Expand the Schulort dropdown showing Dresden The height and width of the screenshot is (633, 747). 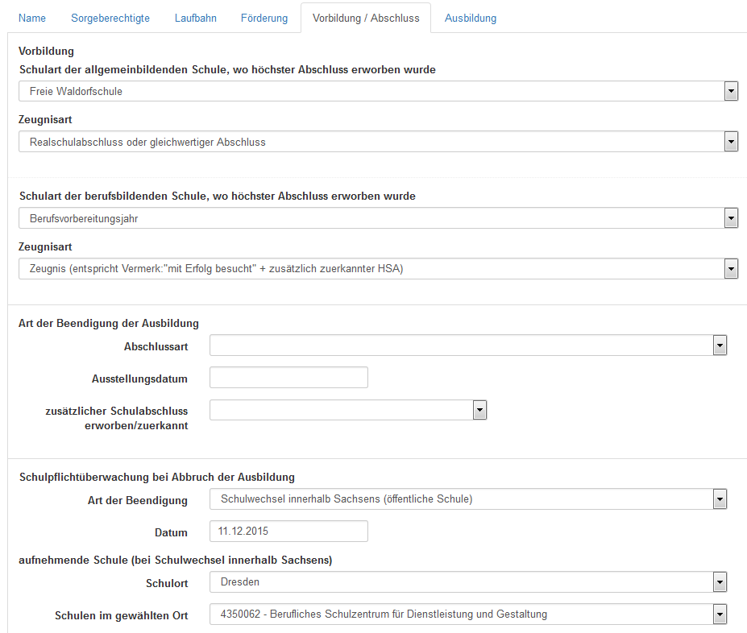coord(461,581)
